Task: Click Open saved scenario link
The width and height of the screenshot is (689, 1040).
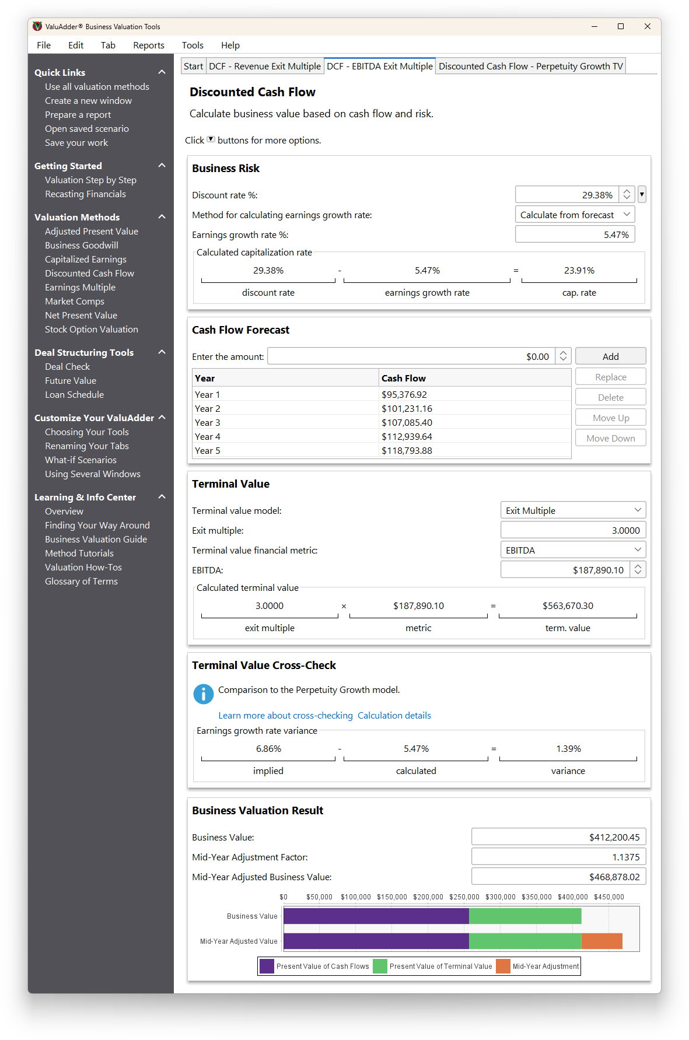Action: (87, 128)
